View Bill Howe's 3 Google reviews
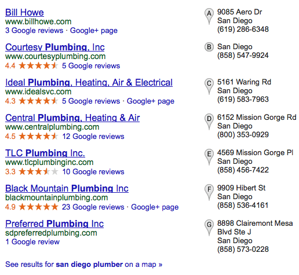This screenshot has width=299, height=275. coord(34,31)
